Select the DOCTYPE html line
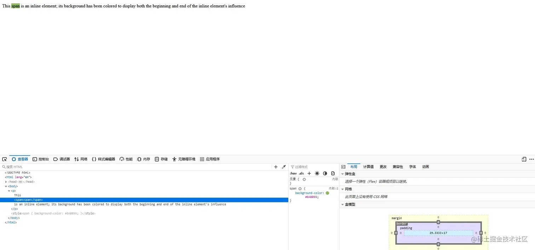Screen dimensions: 535x250 (17, 172)
